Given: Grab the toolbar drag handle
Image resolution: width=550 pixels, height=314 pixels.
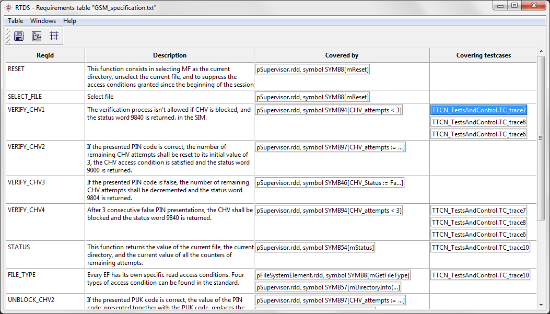Looking at the screenshot, I should (x=8, y=36).
